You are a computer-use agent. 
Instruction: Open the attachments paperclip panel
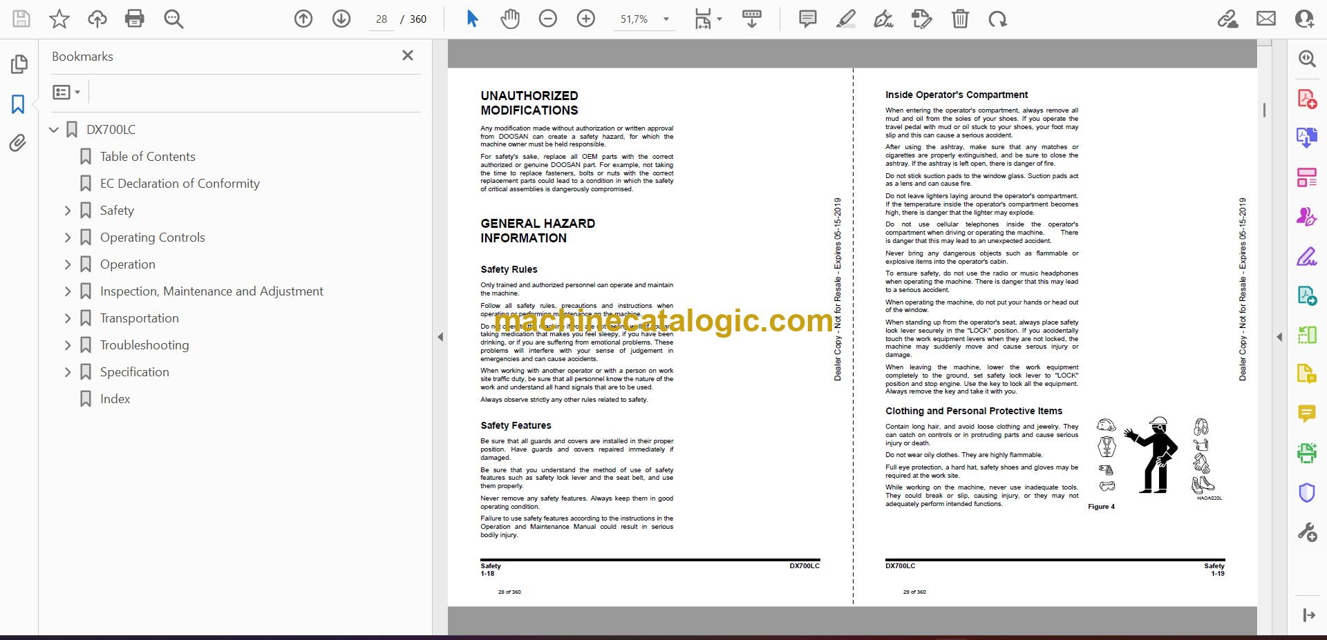click(18, 143)
